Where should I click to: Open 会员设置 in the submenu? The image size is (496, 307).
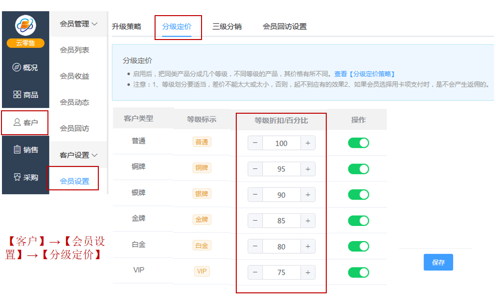[74, 181]
